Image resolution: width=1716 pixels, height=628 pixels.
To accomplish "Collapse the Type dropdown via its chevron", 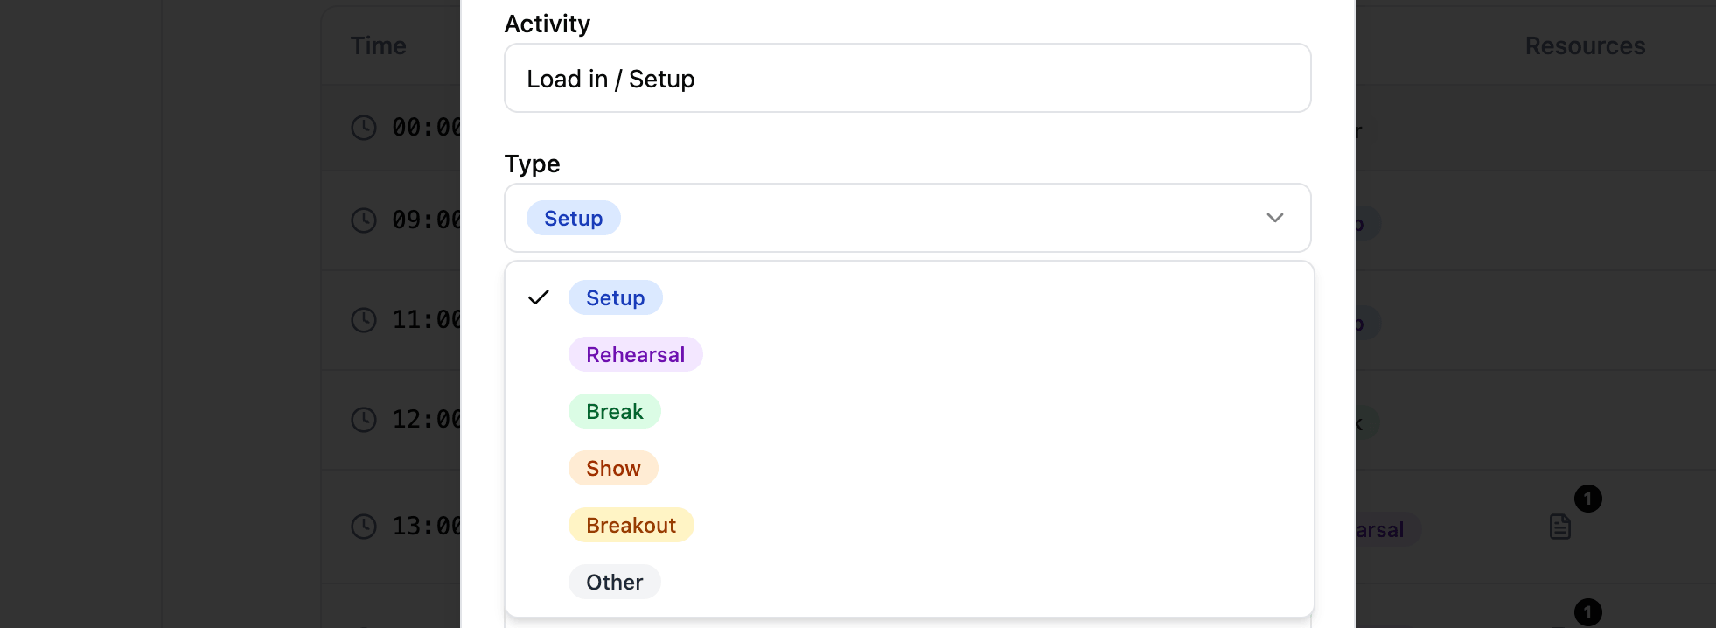I will coord(1275,218).
